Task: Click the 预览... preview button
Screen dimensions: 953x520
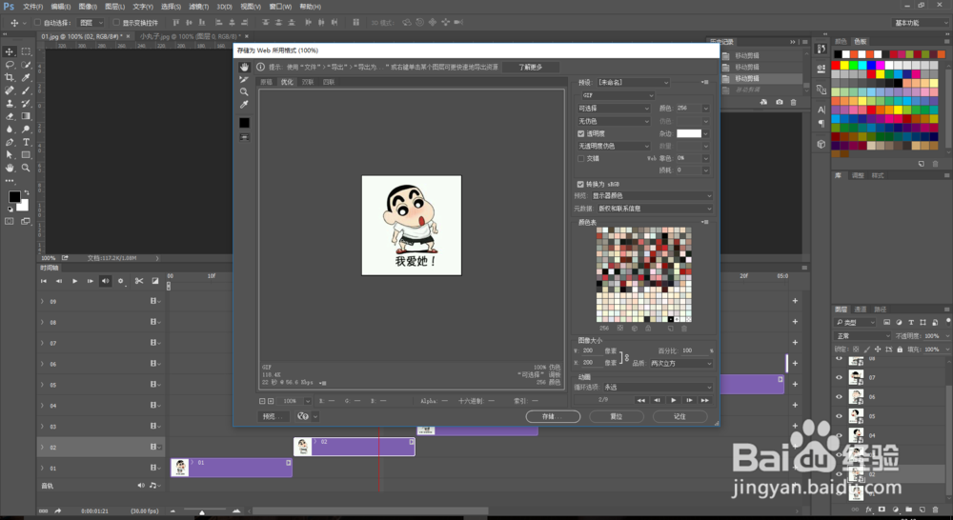Action: tap(273, 416)
